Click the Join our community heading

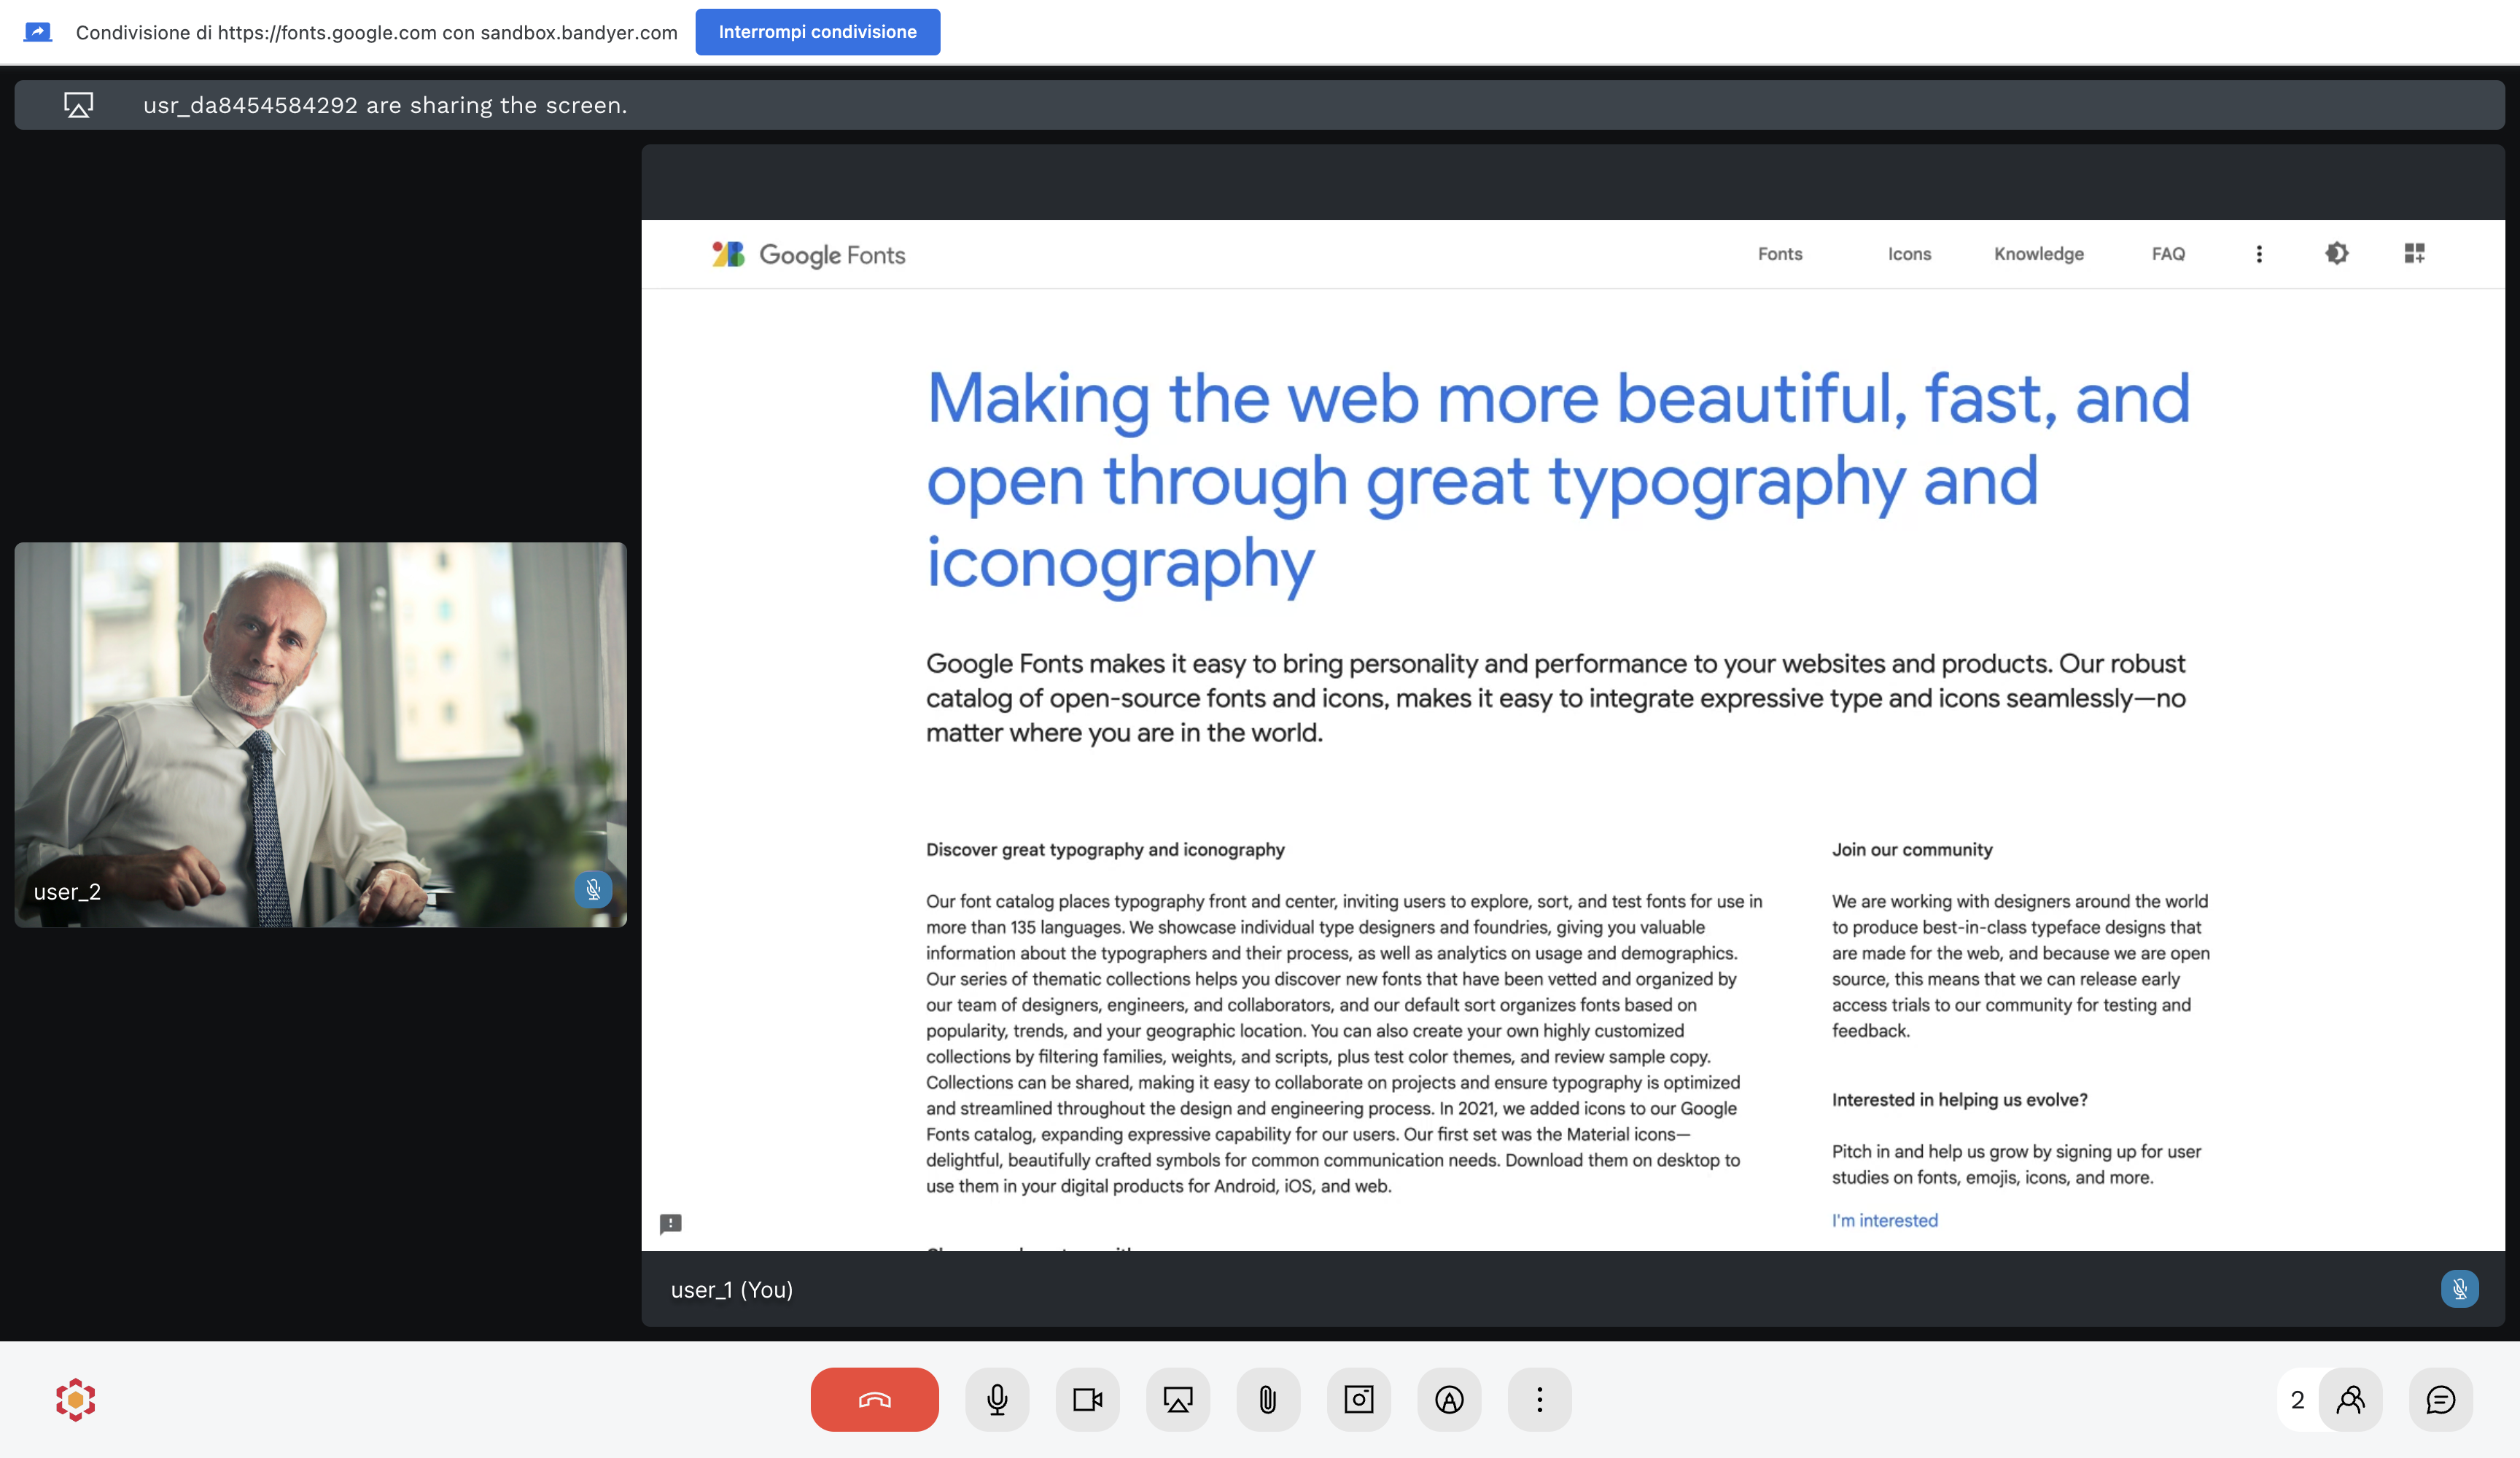point(1911,849)
